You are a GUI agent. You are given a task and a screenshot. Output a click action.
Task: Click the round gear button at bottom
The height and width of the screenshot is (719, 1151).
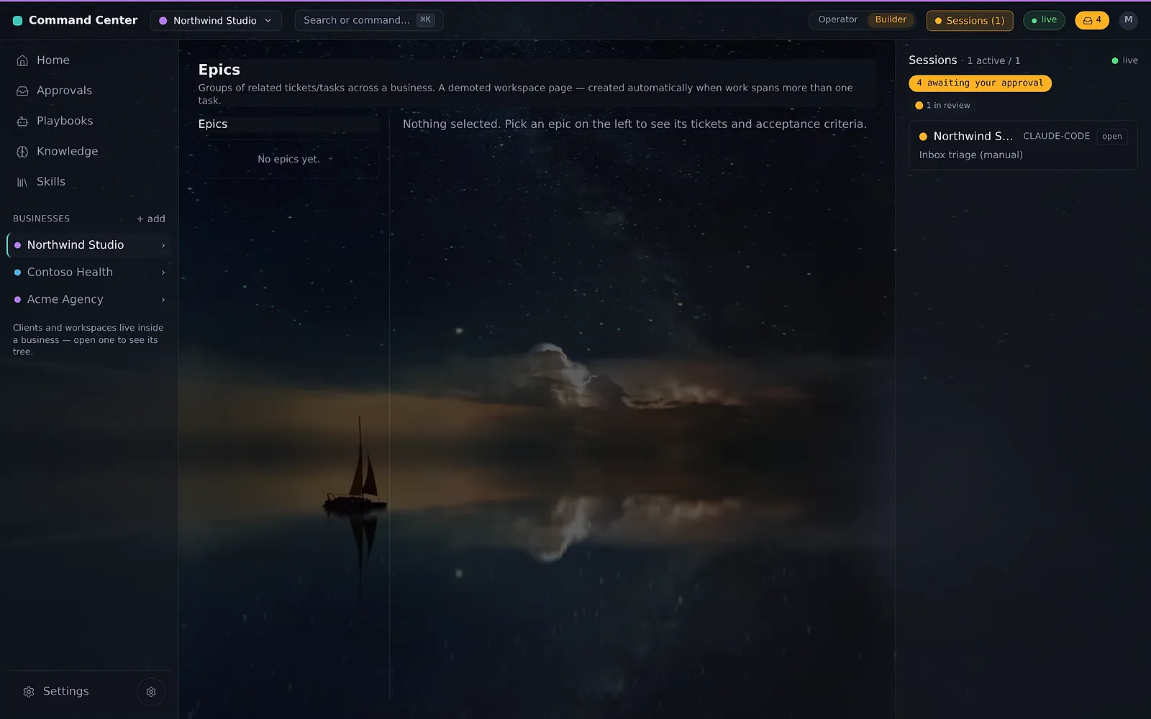pyautogui.click(x=151, y=692)
